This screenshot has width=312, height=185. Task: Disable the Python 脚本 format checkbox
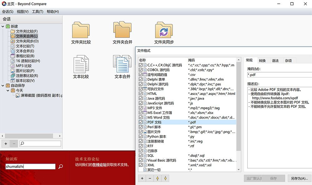(x=141, y=136)
